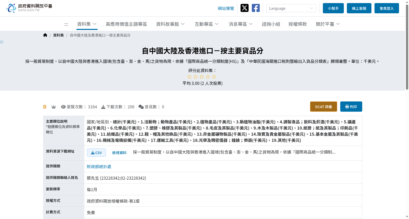The height and width of the screenshot is (219, 409).
Task: Expand the 互動專區 navigation menu
Action: point(207,24)
